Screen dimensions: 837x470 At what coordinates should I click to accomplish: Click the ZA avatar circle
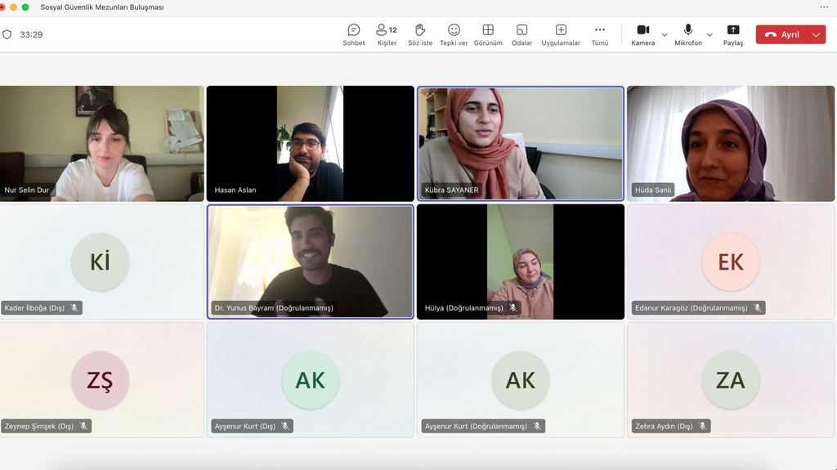pyautogui.click(x=731, y=380)
